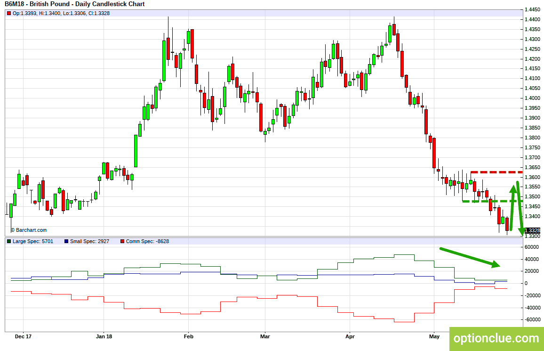Click the red Comm Spec color square
This screenshot has height=351, width=544.
122,241
